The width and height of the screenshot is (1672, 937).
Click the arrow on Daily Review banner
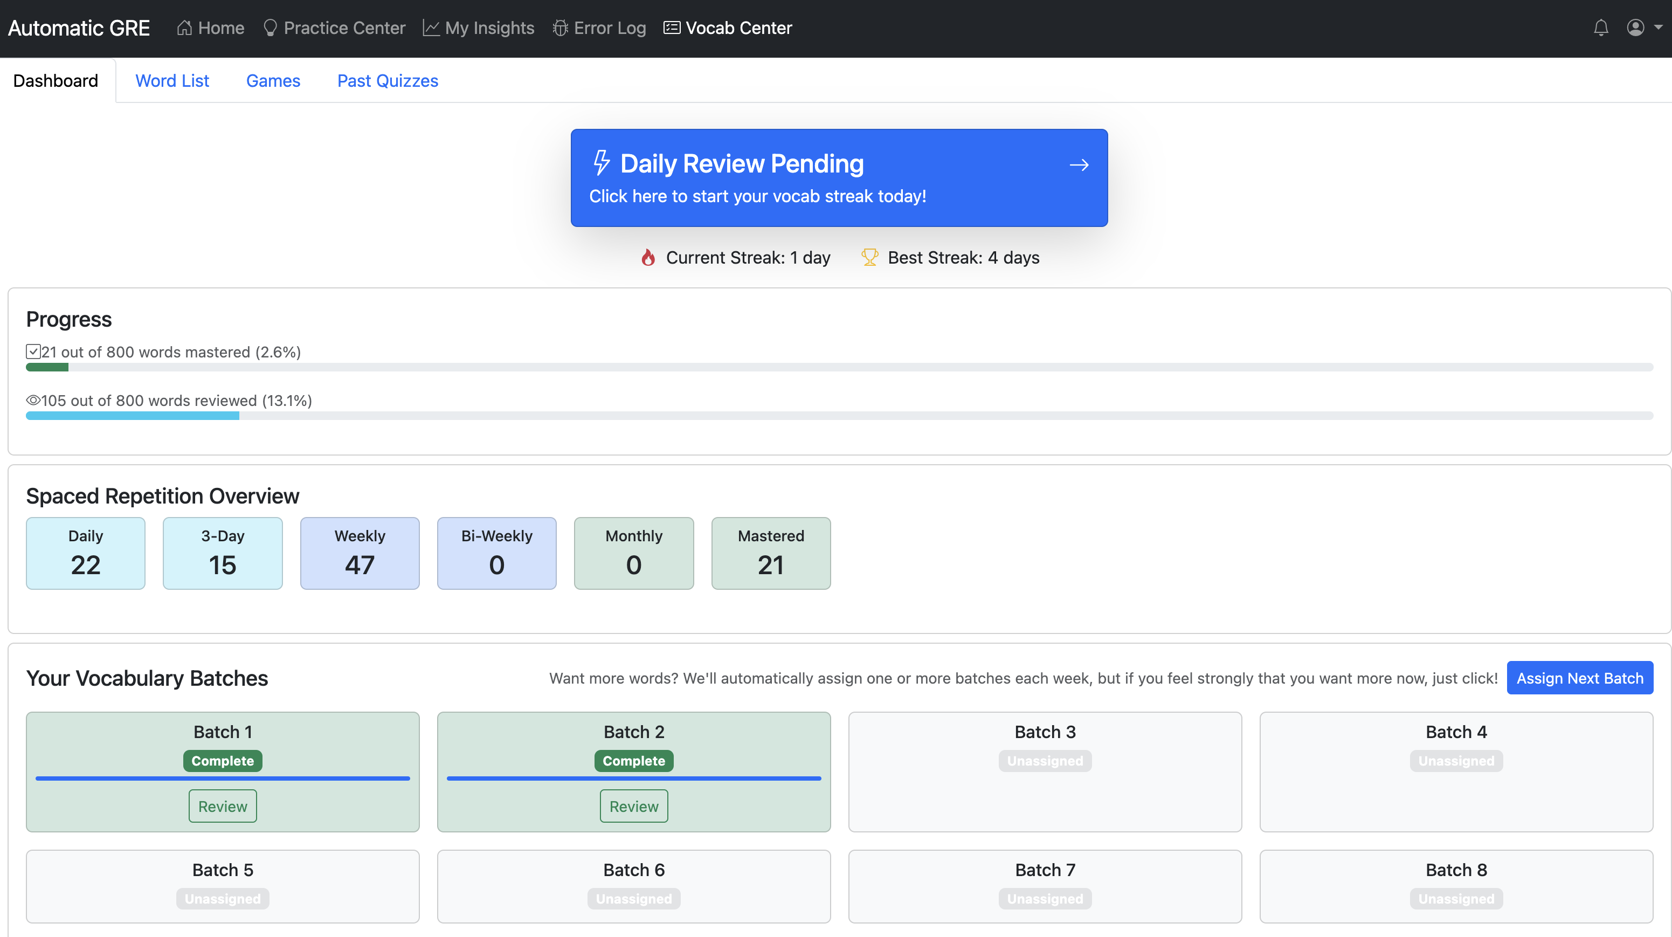tap(1079, 165)
